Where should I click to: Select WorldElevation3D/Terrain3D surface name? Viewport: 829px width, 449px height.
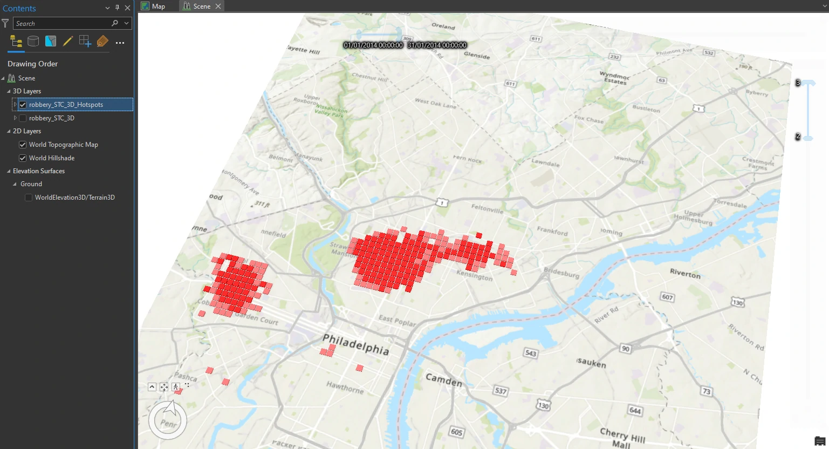(75, 198)
